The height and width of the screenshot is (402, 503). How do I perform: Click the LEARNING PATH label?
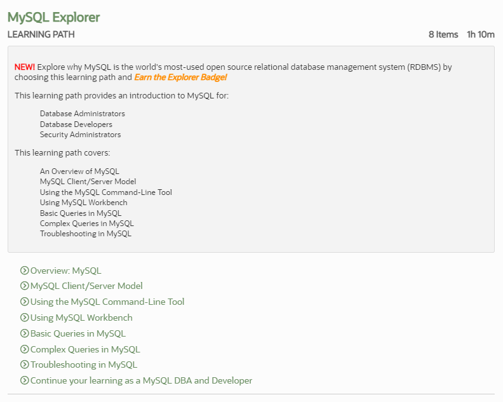[x=41, y=34]
